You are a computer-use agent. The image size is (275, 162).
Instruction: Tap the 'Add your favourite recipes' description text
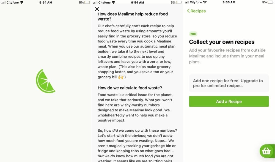pos(227,56)
